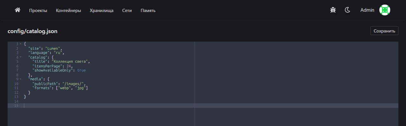Image resolution: width=406 pixels, height=126 pixels.
Task: Collapse the root object fold arrow on line 1
Action: 21,44
